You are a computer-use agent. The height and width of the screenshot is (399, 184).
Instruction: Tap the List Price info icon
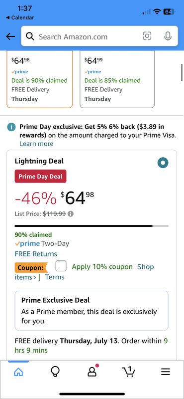tap(71, 214)
